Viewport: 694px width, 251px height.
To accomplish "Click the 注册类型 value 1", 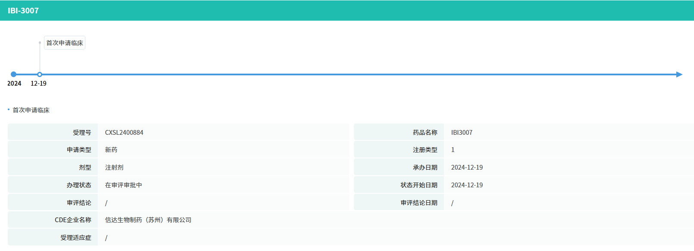I will tap(453, 150).
